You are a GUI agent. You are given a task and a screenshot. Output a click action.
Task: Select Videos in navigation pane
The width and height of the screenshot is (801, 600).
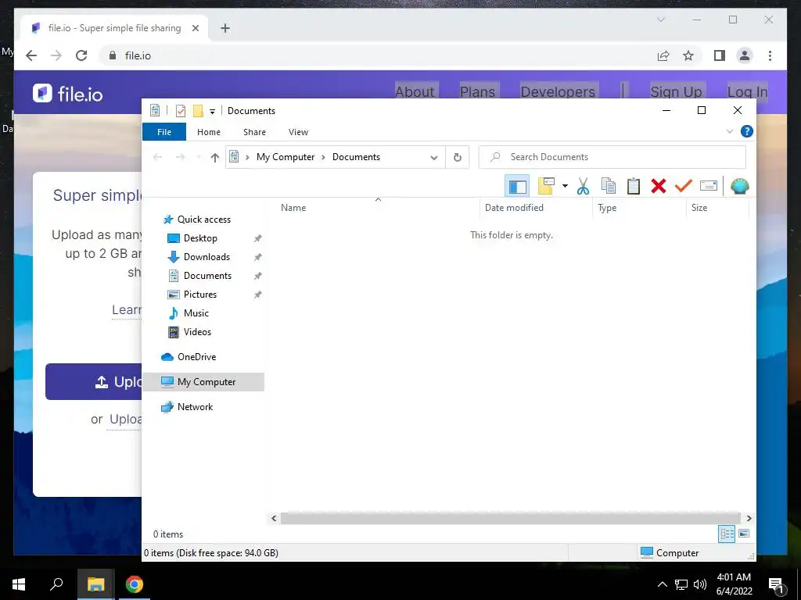(197, 332)
